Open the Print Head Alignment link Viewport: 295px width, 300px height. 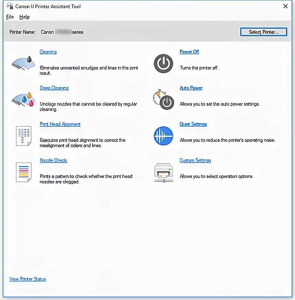coord(60,124)
